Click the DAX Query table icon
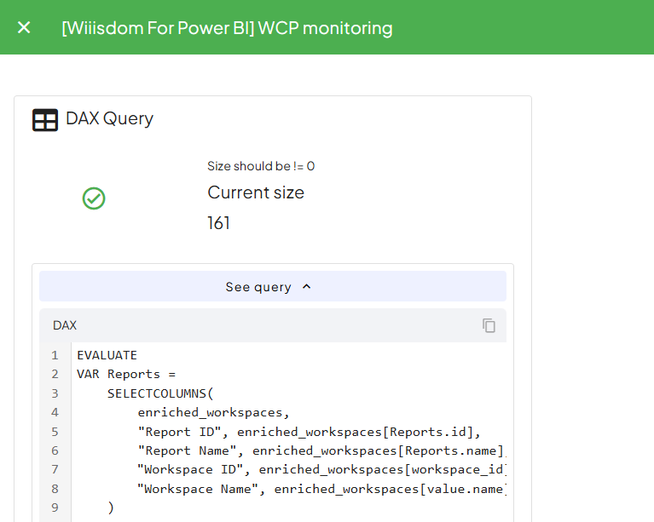 coord(45,120)
